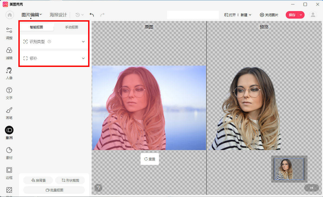
Task: Open the user account avatar
Action: coord(313,15)
